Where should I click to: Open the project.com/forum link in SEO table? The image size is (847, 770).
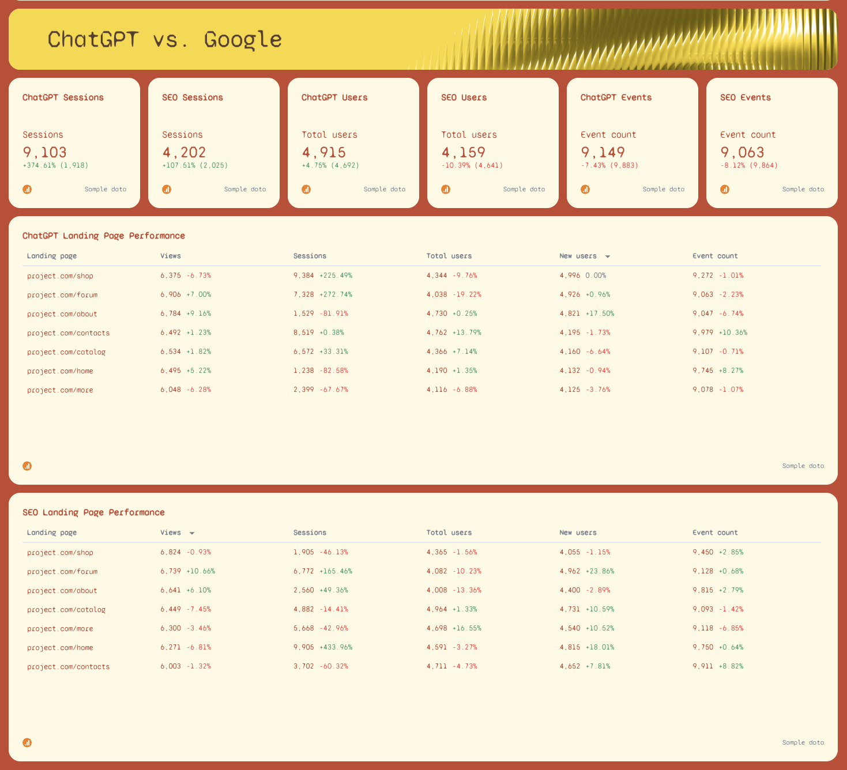(x=62, y=571)
